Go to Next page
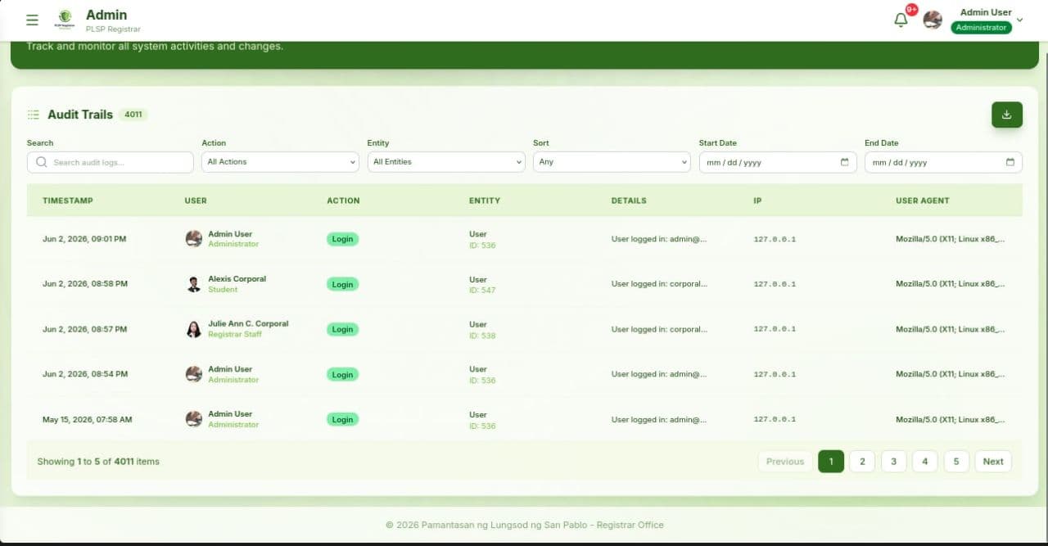This screenshot has height=546, width=1048. pyautogui.click(x=993, y=462)
